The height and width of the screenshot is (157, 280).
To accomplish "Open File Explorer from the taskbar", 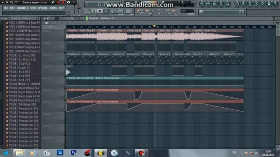I will [19, 153].
